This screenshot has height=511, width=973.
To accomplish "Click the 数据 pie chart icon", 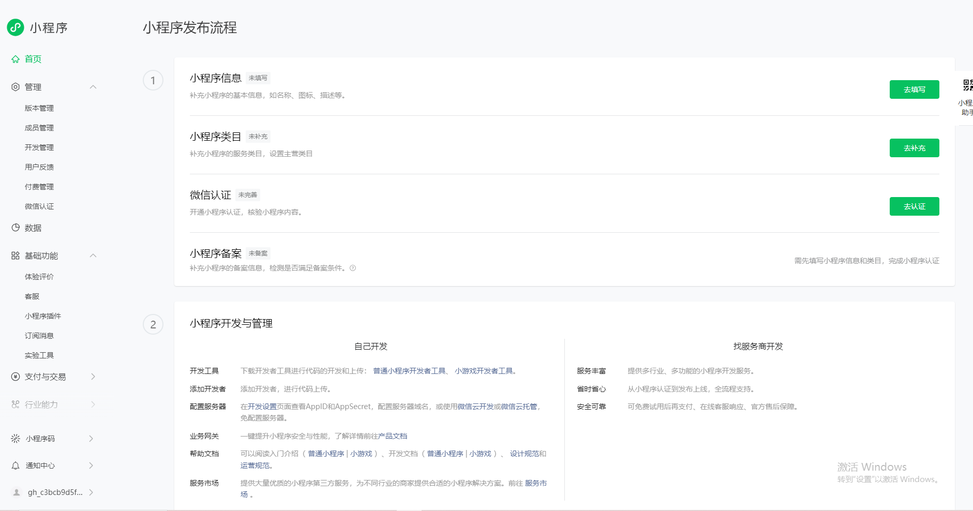I will tap(16, 228).
